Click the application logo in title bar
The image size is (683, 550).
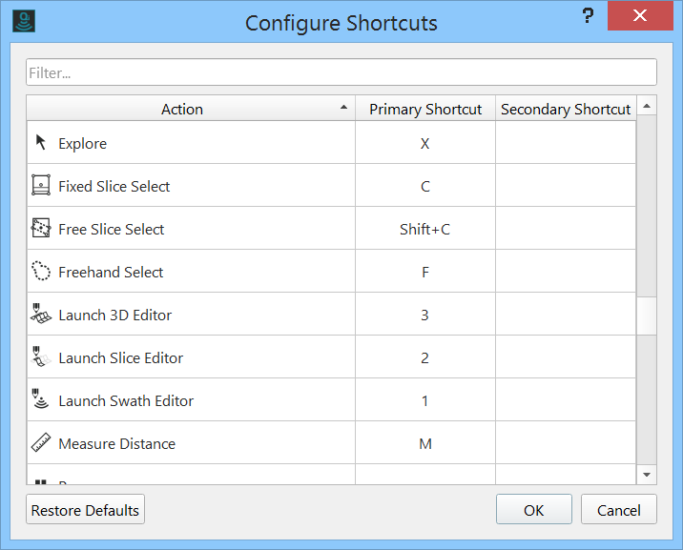pyautogui.click(x=22, y=22)
